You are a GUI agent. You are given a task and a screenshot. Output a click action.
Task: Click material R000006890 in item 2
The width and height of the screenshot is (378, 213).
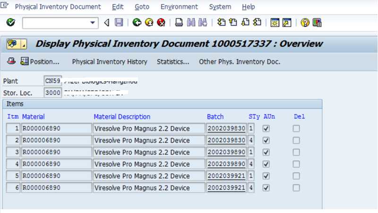[56, 140]
